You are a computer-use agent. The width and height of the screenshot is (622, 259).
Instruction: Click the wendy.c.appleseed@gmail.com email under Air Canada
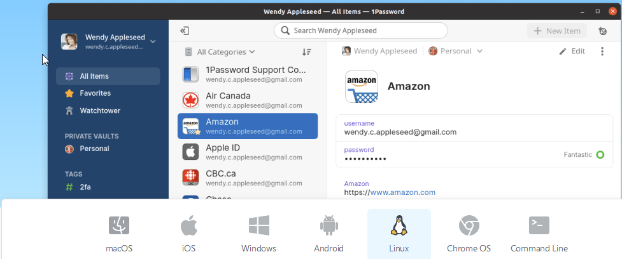(254, 106)
